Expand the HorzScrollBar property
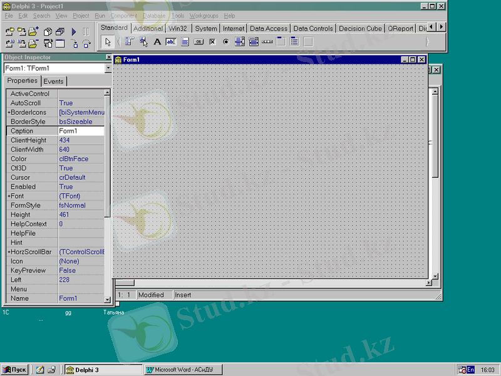501x376 pixels. point(9,252)
